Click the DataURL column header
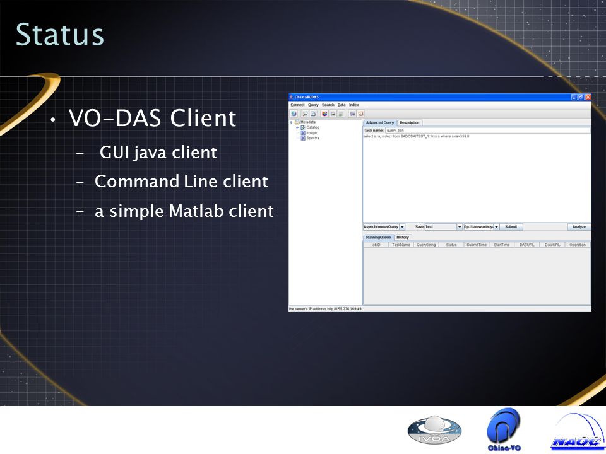 click(x=552, y=245)
